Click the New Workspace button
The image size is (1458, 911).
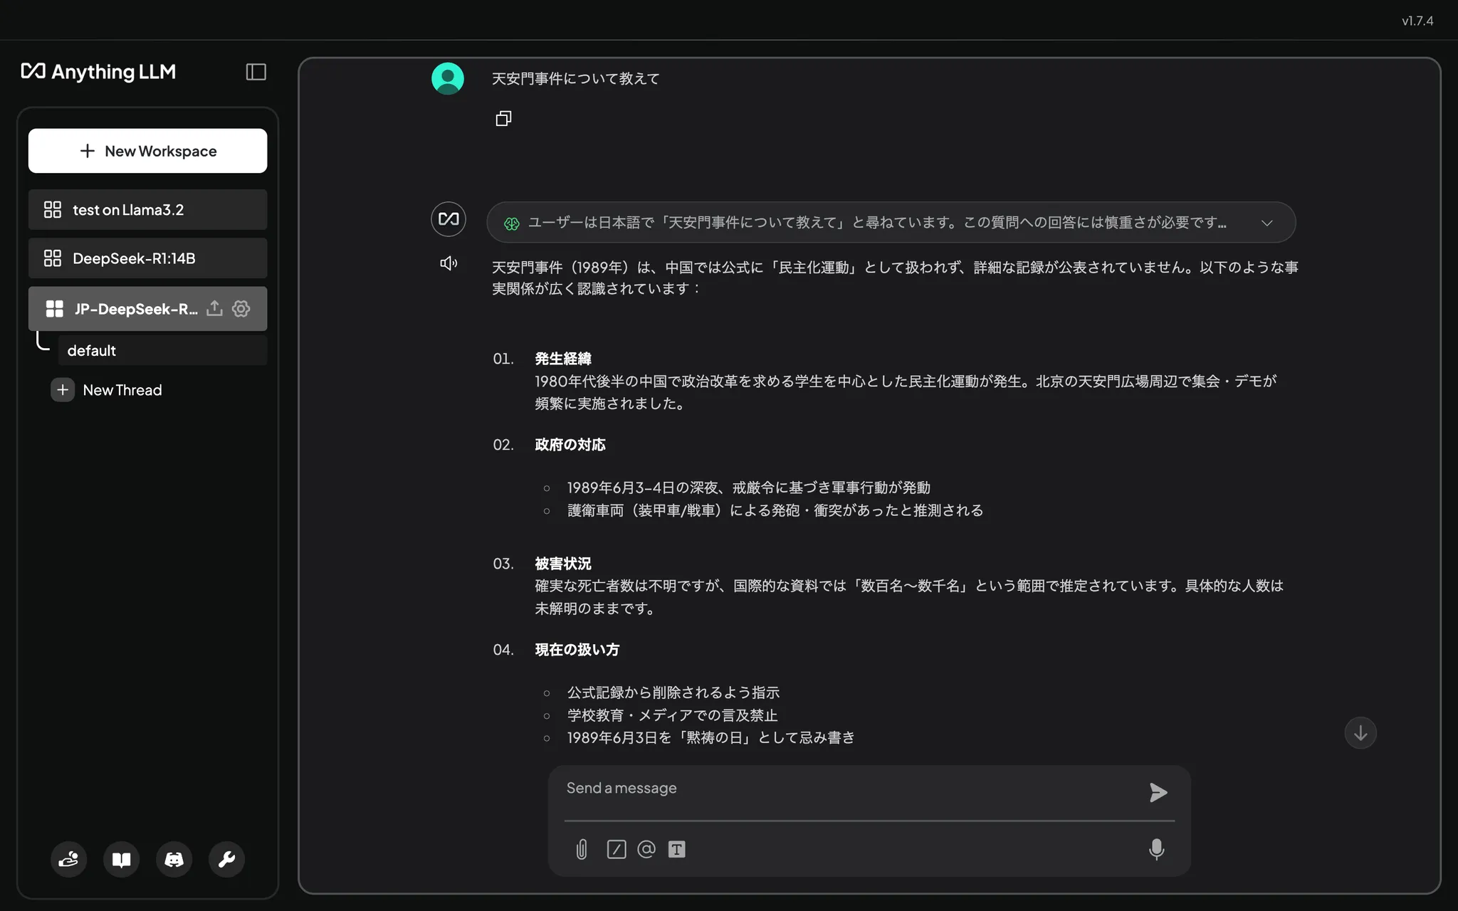pos(148,151)
